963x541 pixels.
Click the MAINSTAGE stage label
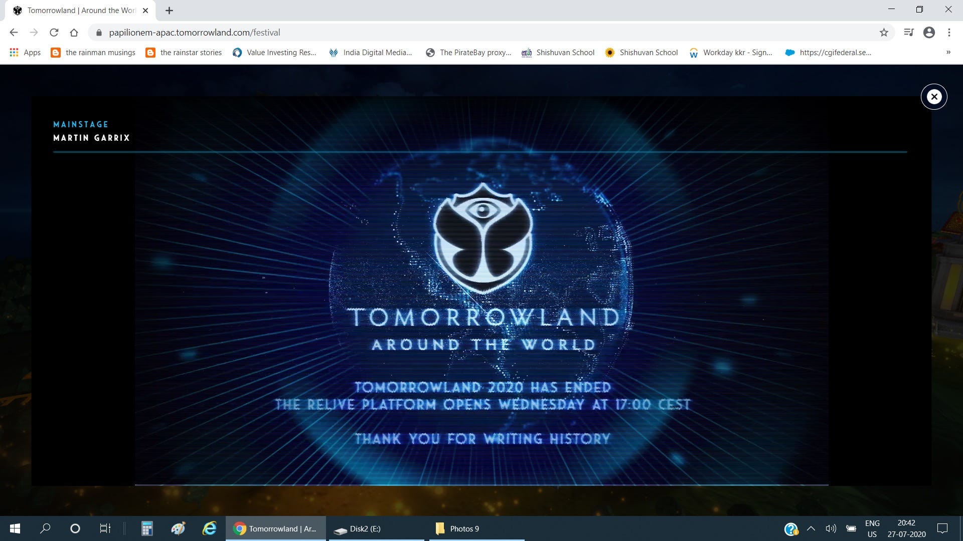(x=81, y=124)
